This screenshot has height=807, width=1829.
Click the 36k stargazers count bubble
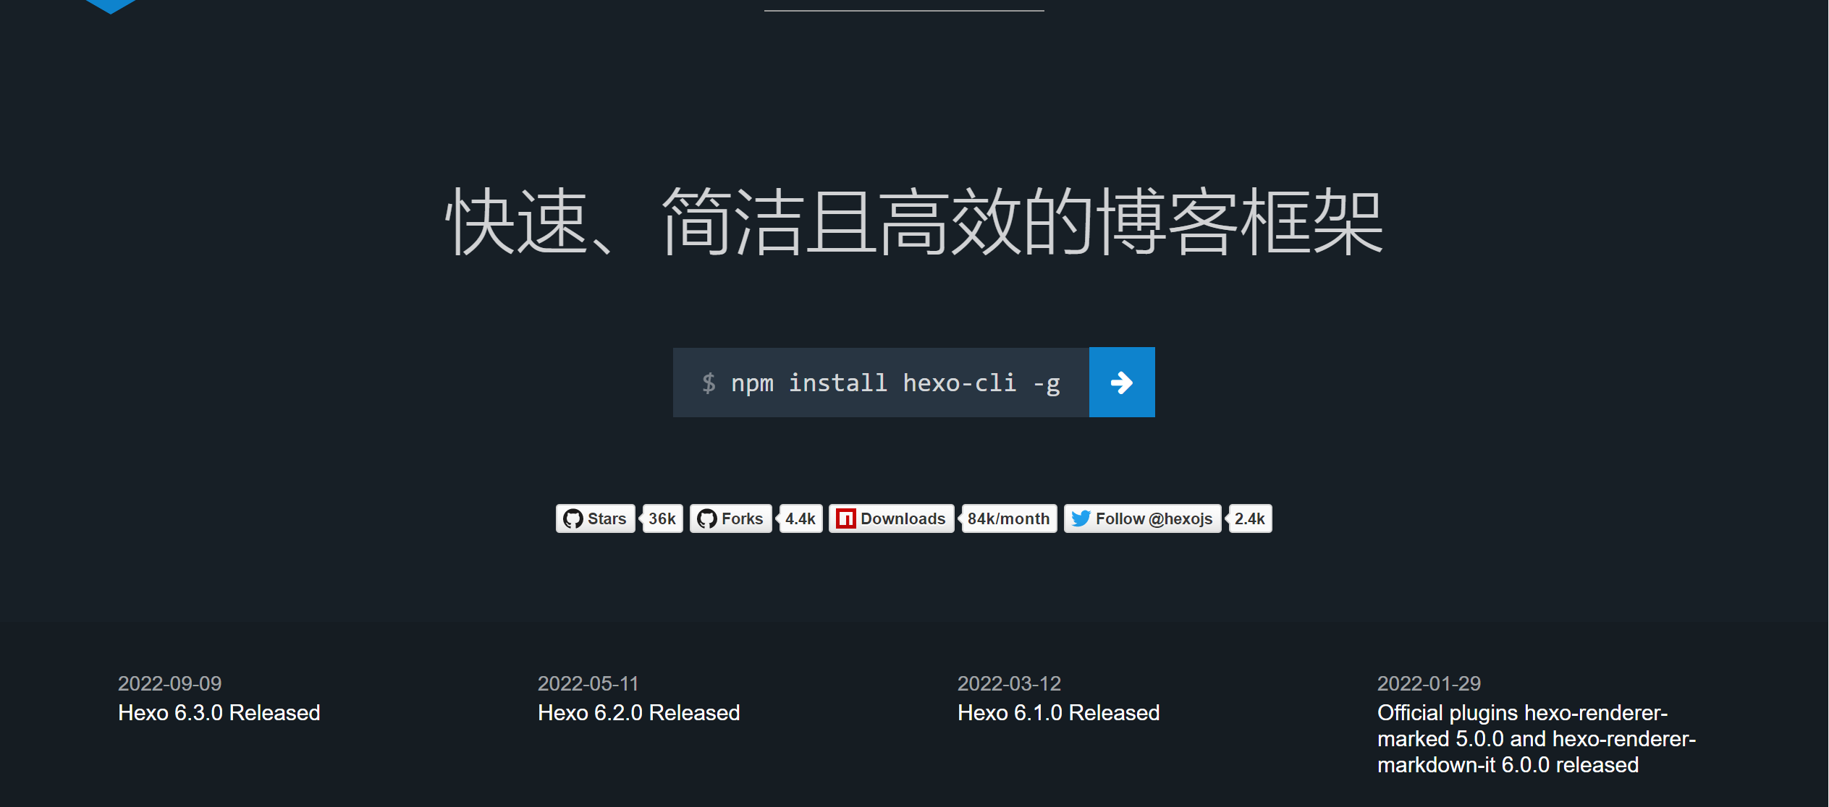click(x=662, y=518)
